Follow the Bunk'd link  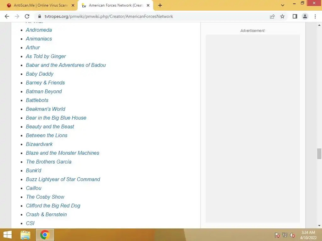tap(33, 170)
